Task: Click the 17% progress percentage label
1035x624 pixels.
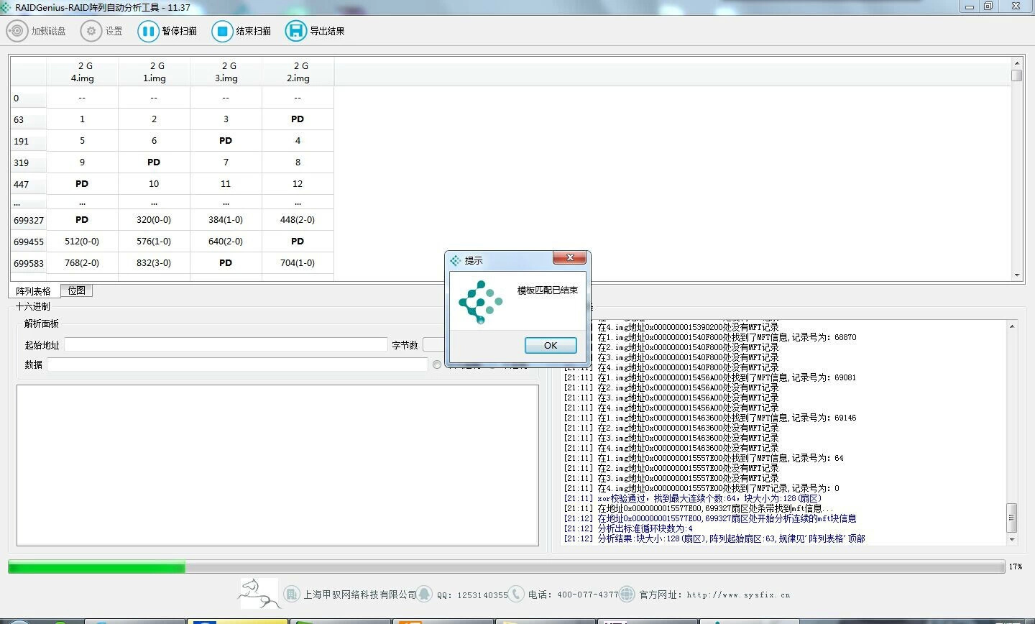Action: point(1015,567)
